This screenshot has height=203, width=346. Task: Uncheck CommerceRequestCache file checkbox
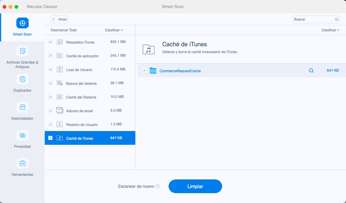point(144,70)
